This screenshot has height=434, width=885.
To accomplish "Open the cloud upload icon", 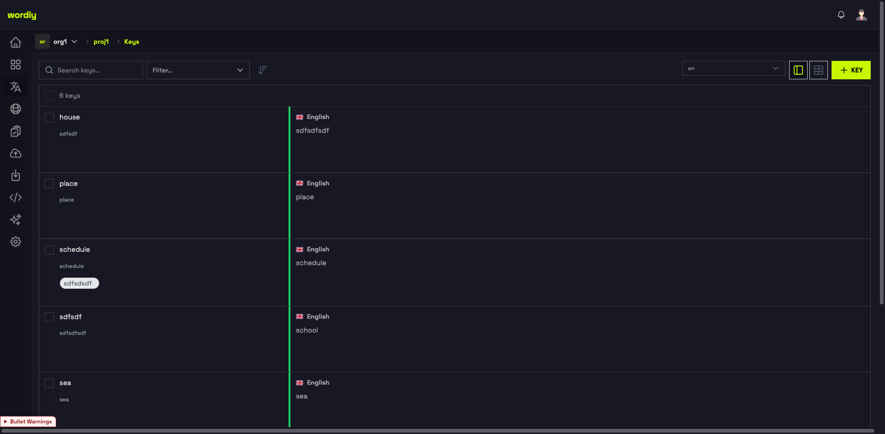I will pos(16,153).
